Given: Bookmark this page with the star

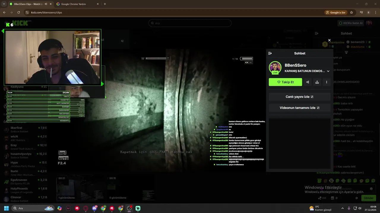Looking at the screenshot, I should [x=351, y=12].
